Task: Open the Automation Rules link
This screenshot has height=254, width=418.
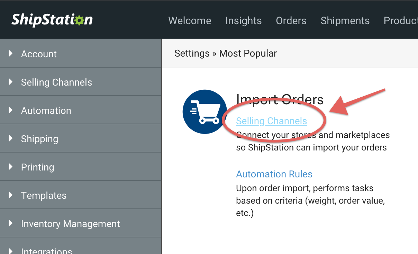Action: pos(274,174)
